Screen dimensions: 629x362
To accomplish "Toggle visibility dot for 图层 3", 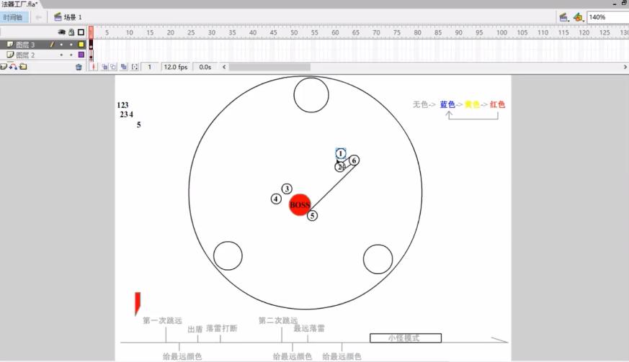I will point(61,45).
